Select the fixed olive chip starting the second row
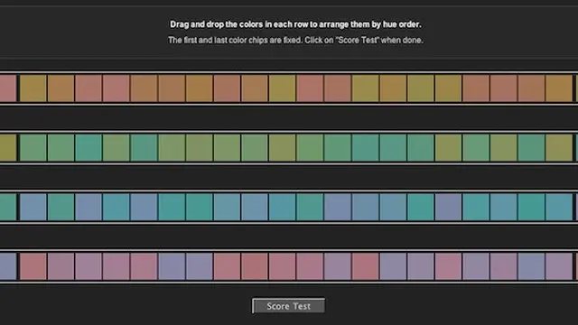The height and width of the screenshot is (325, 578). [x=8, y=148]
